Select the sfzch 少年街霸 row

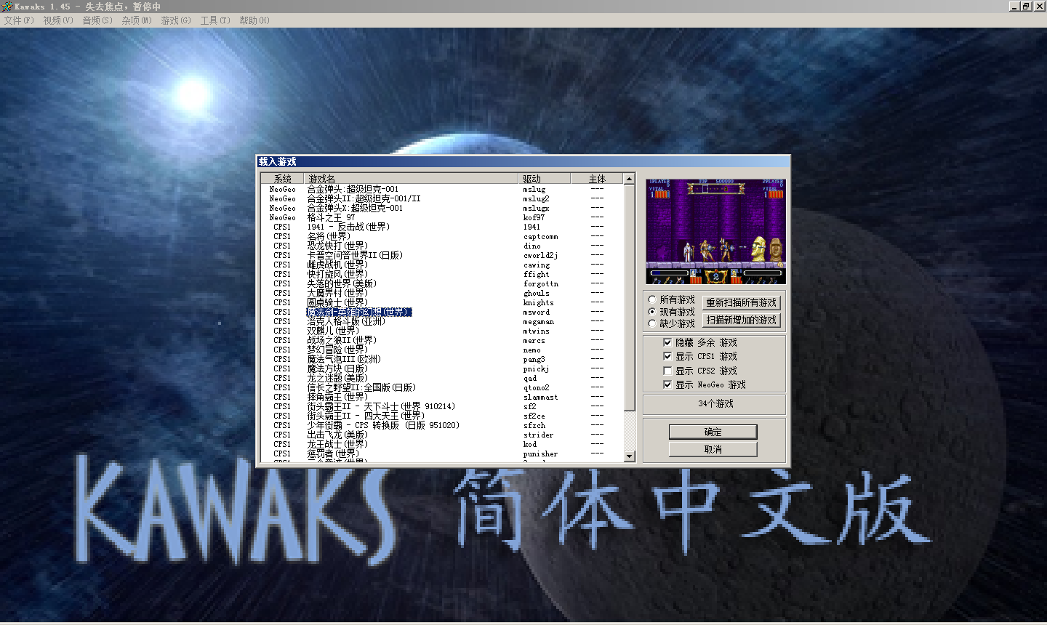pos(442,425)
